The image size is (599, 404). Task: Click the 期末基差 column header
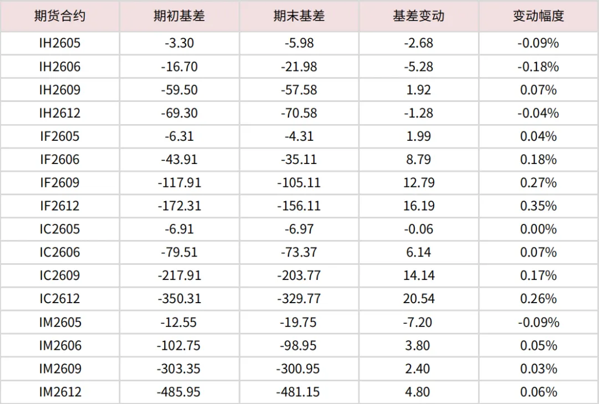tap(299, 16)
